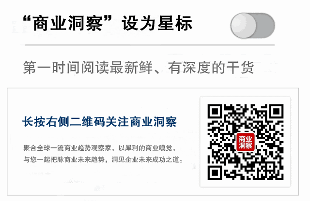This screenshot has width=310, height=201.
Task: Click the red 商业洞察 logo inside the QR code
Action: pos(246,143)
